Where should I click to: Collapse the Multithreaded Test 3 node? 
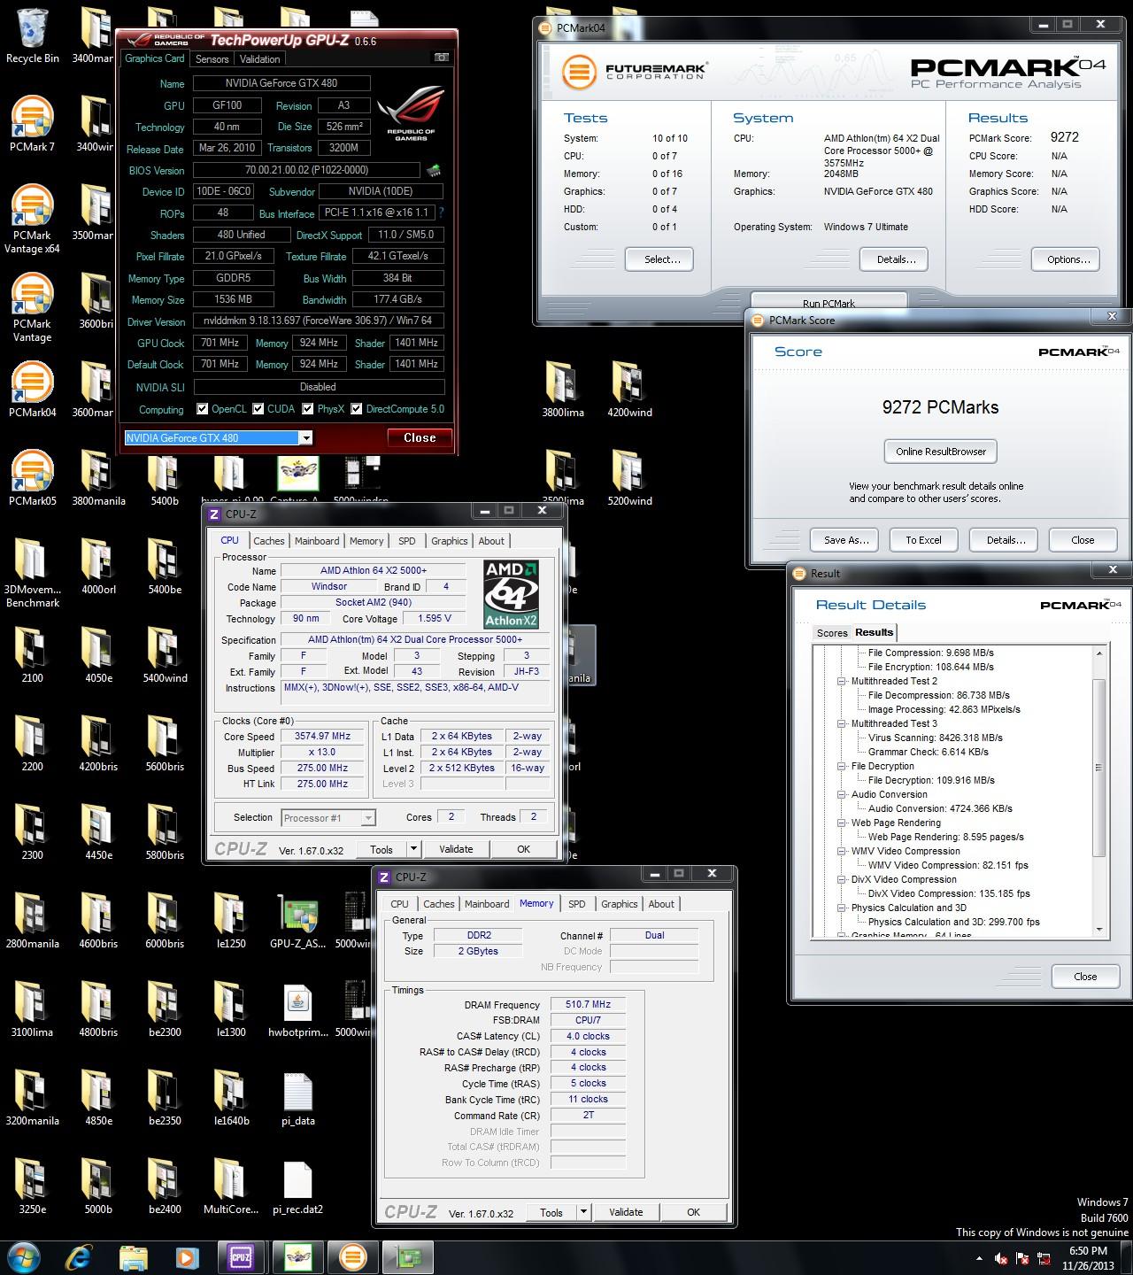click(842, 723)
